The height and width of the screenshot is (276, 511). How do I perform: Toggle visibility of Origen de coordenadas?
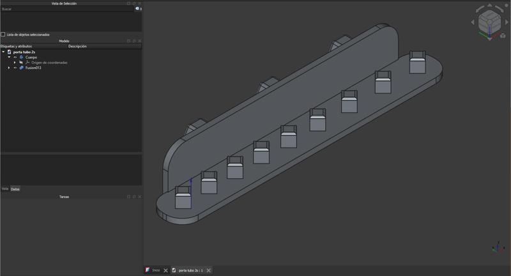[x=21, y=62]
